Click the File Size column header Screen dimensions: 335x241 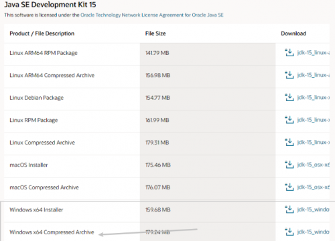coord(155,33)
